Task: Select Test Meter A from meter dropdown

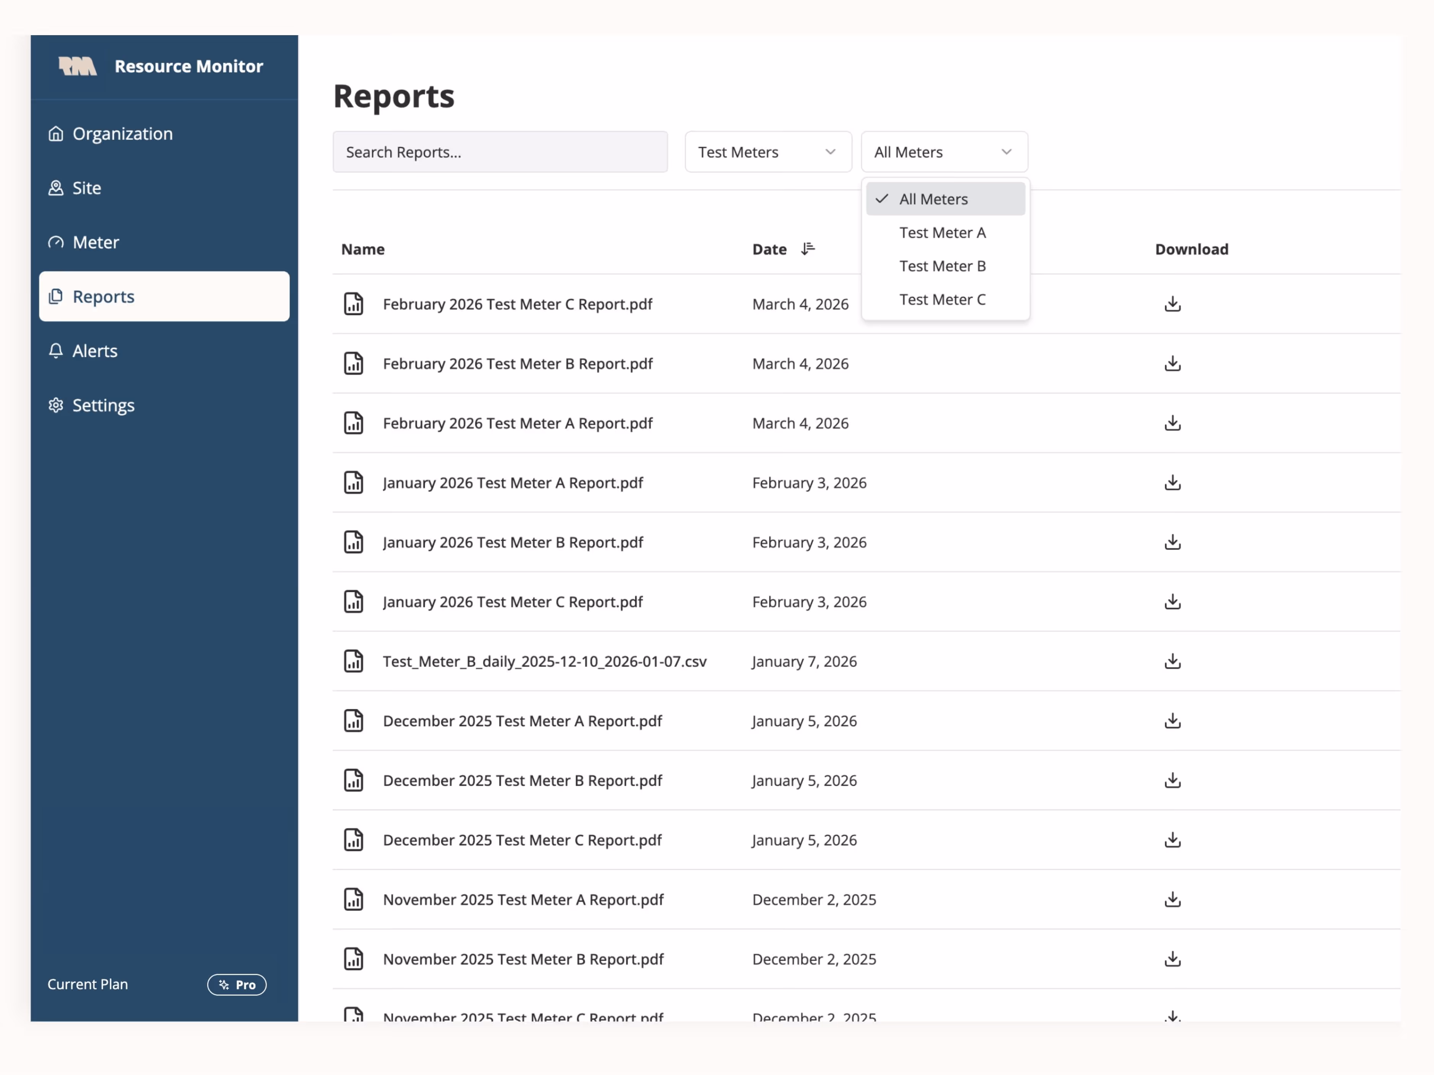Action: point(943,233)
